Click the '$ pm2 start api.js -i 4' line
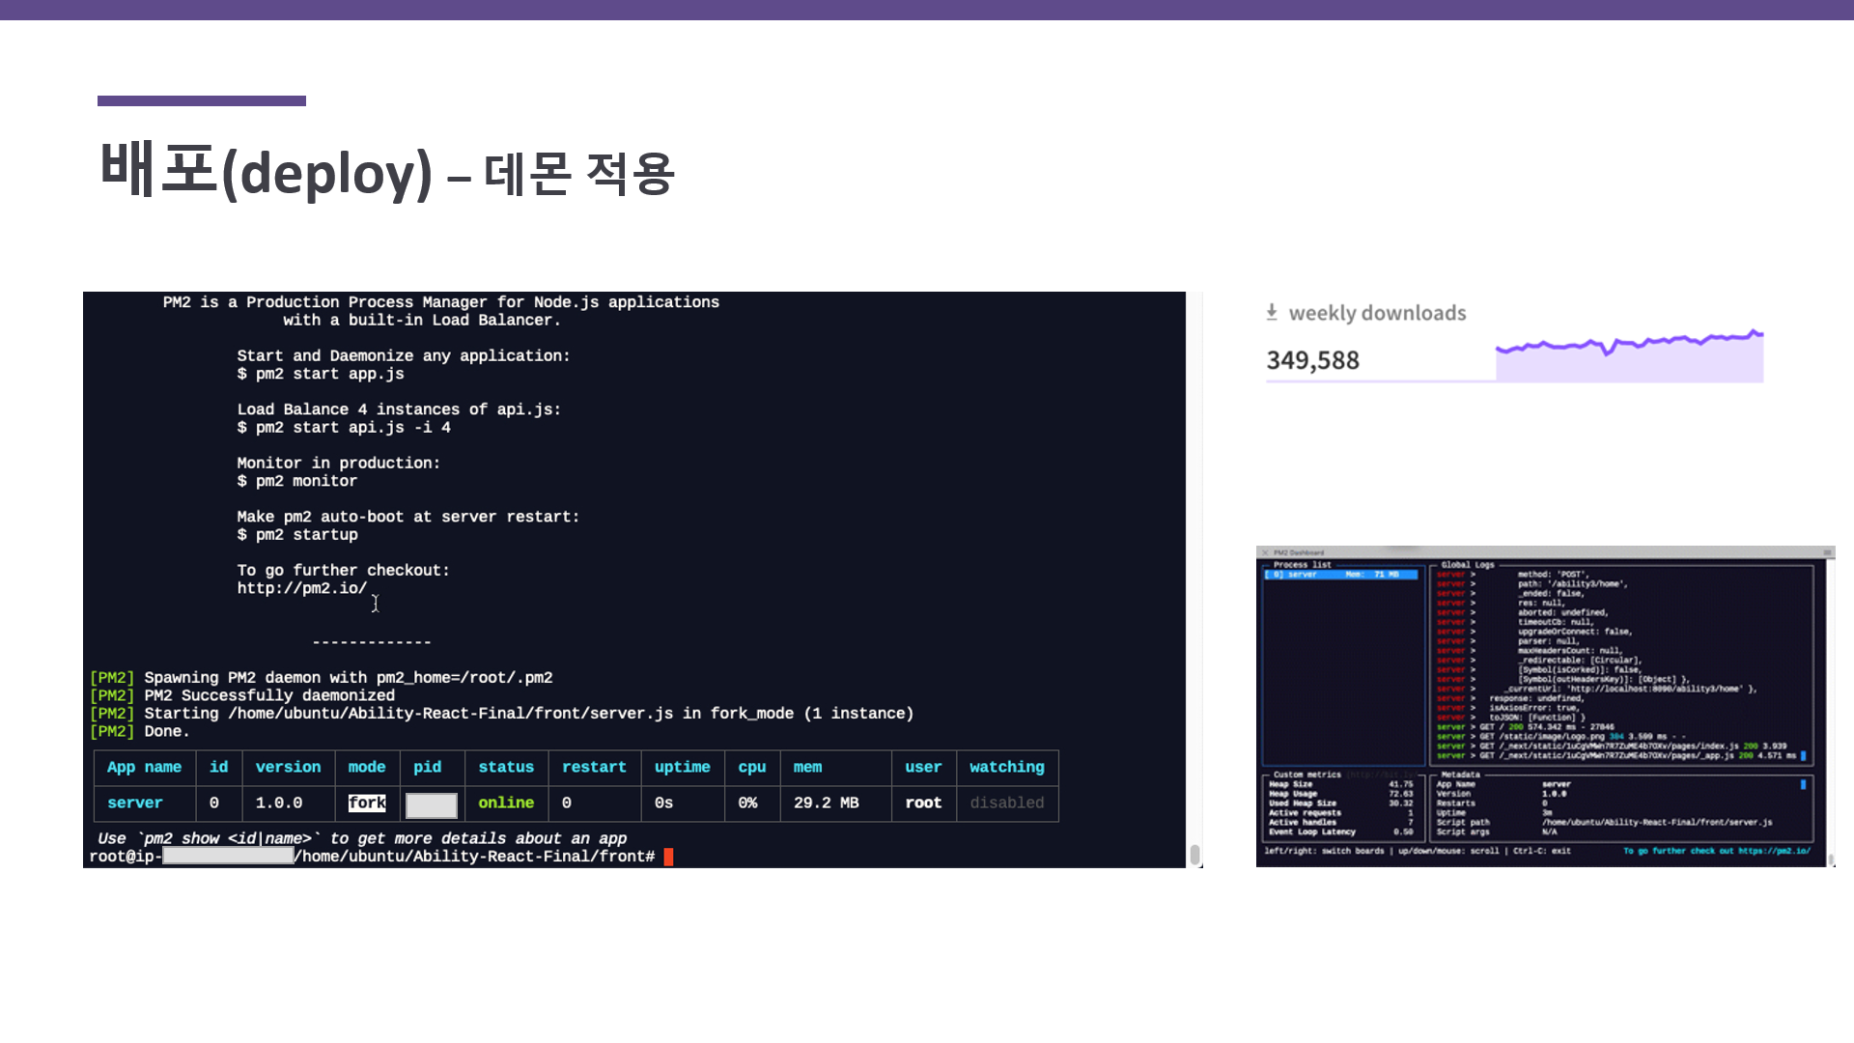Screen dimensions: 1854x1043 pos(344,427)
